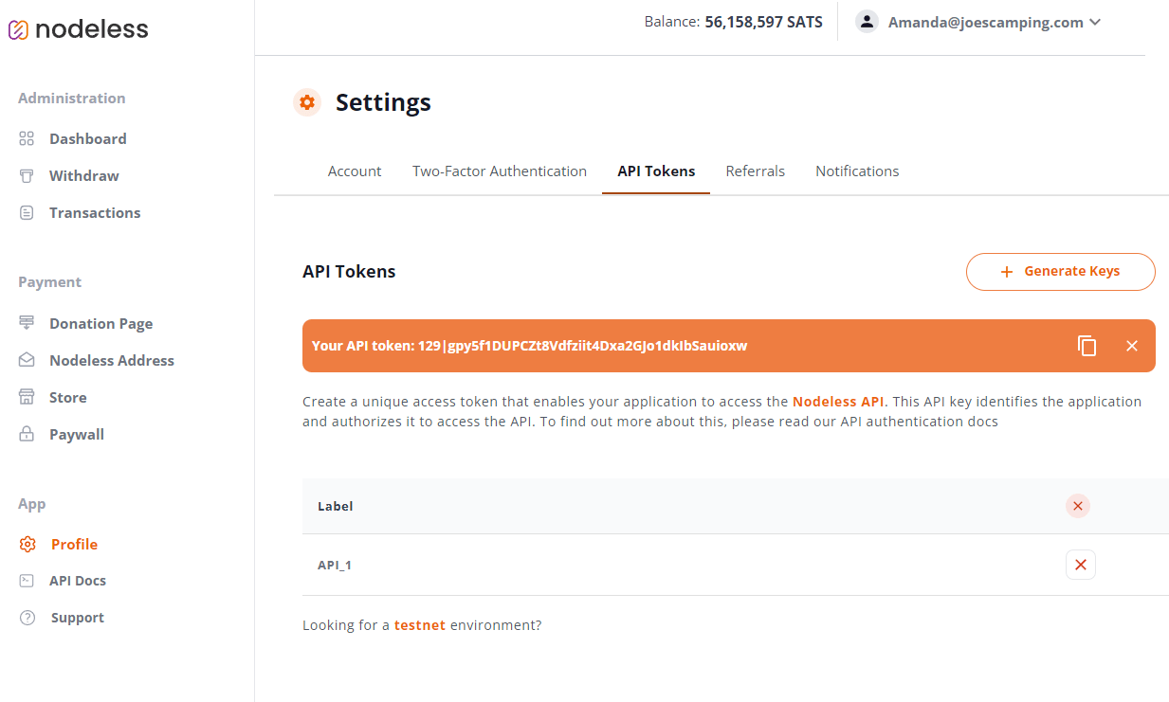Open Dashboard from the sidebar
The width and height of the screenshot is (1169, 702).
click(87, 138)
